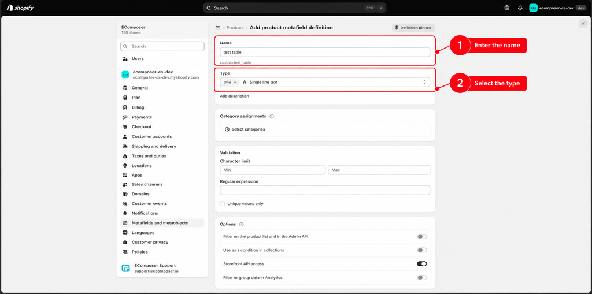Click the Shopify logo
Viewport: 592px width, 294px height.
(20, 8)
